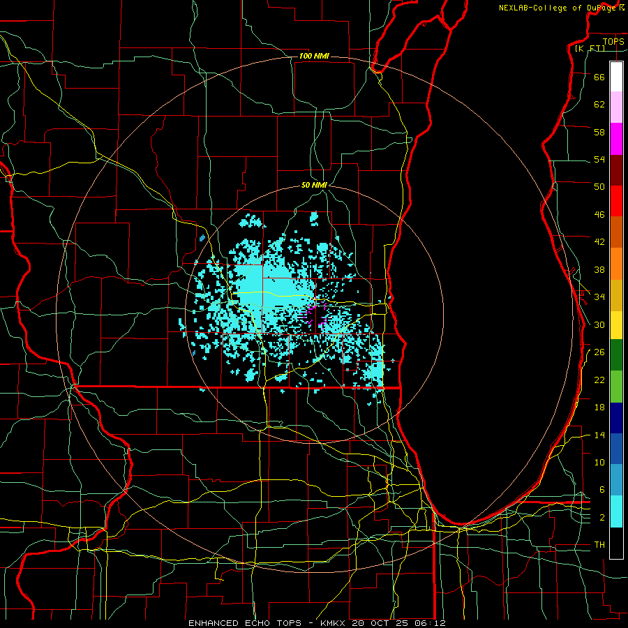Click the 'KMKX' radar site identifier

(332, 623)
